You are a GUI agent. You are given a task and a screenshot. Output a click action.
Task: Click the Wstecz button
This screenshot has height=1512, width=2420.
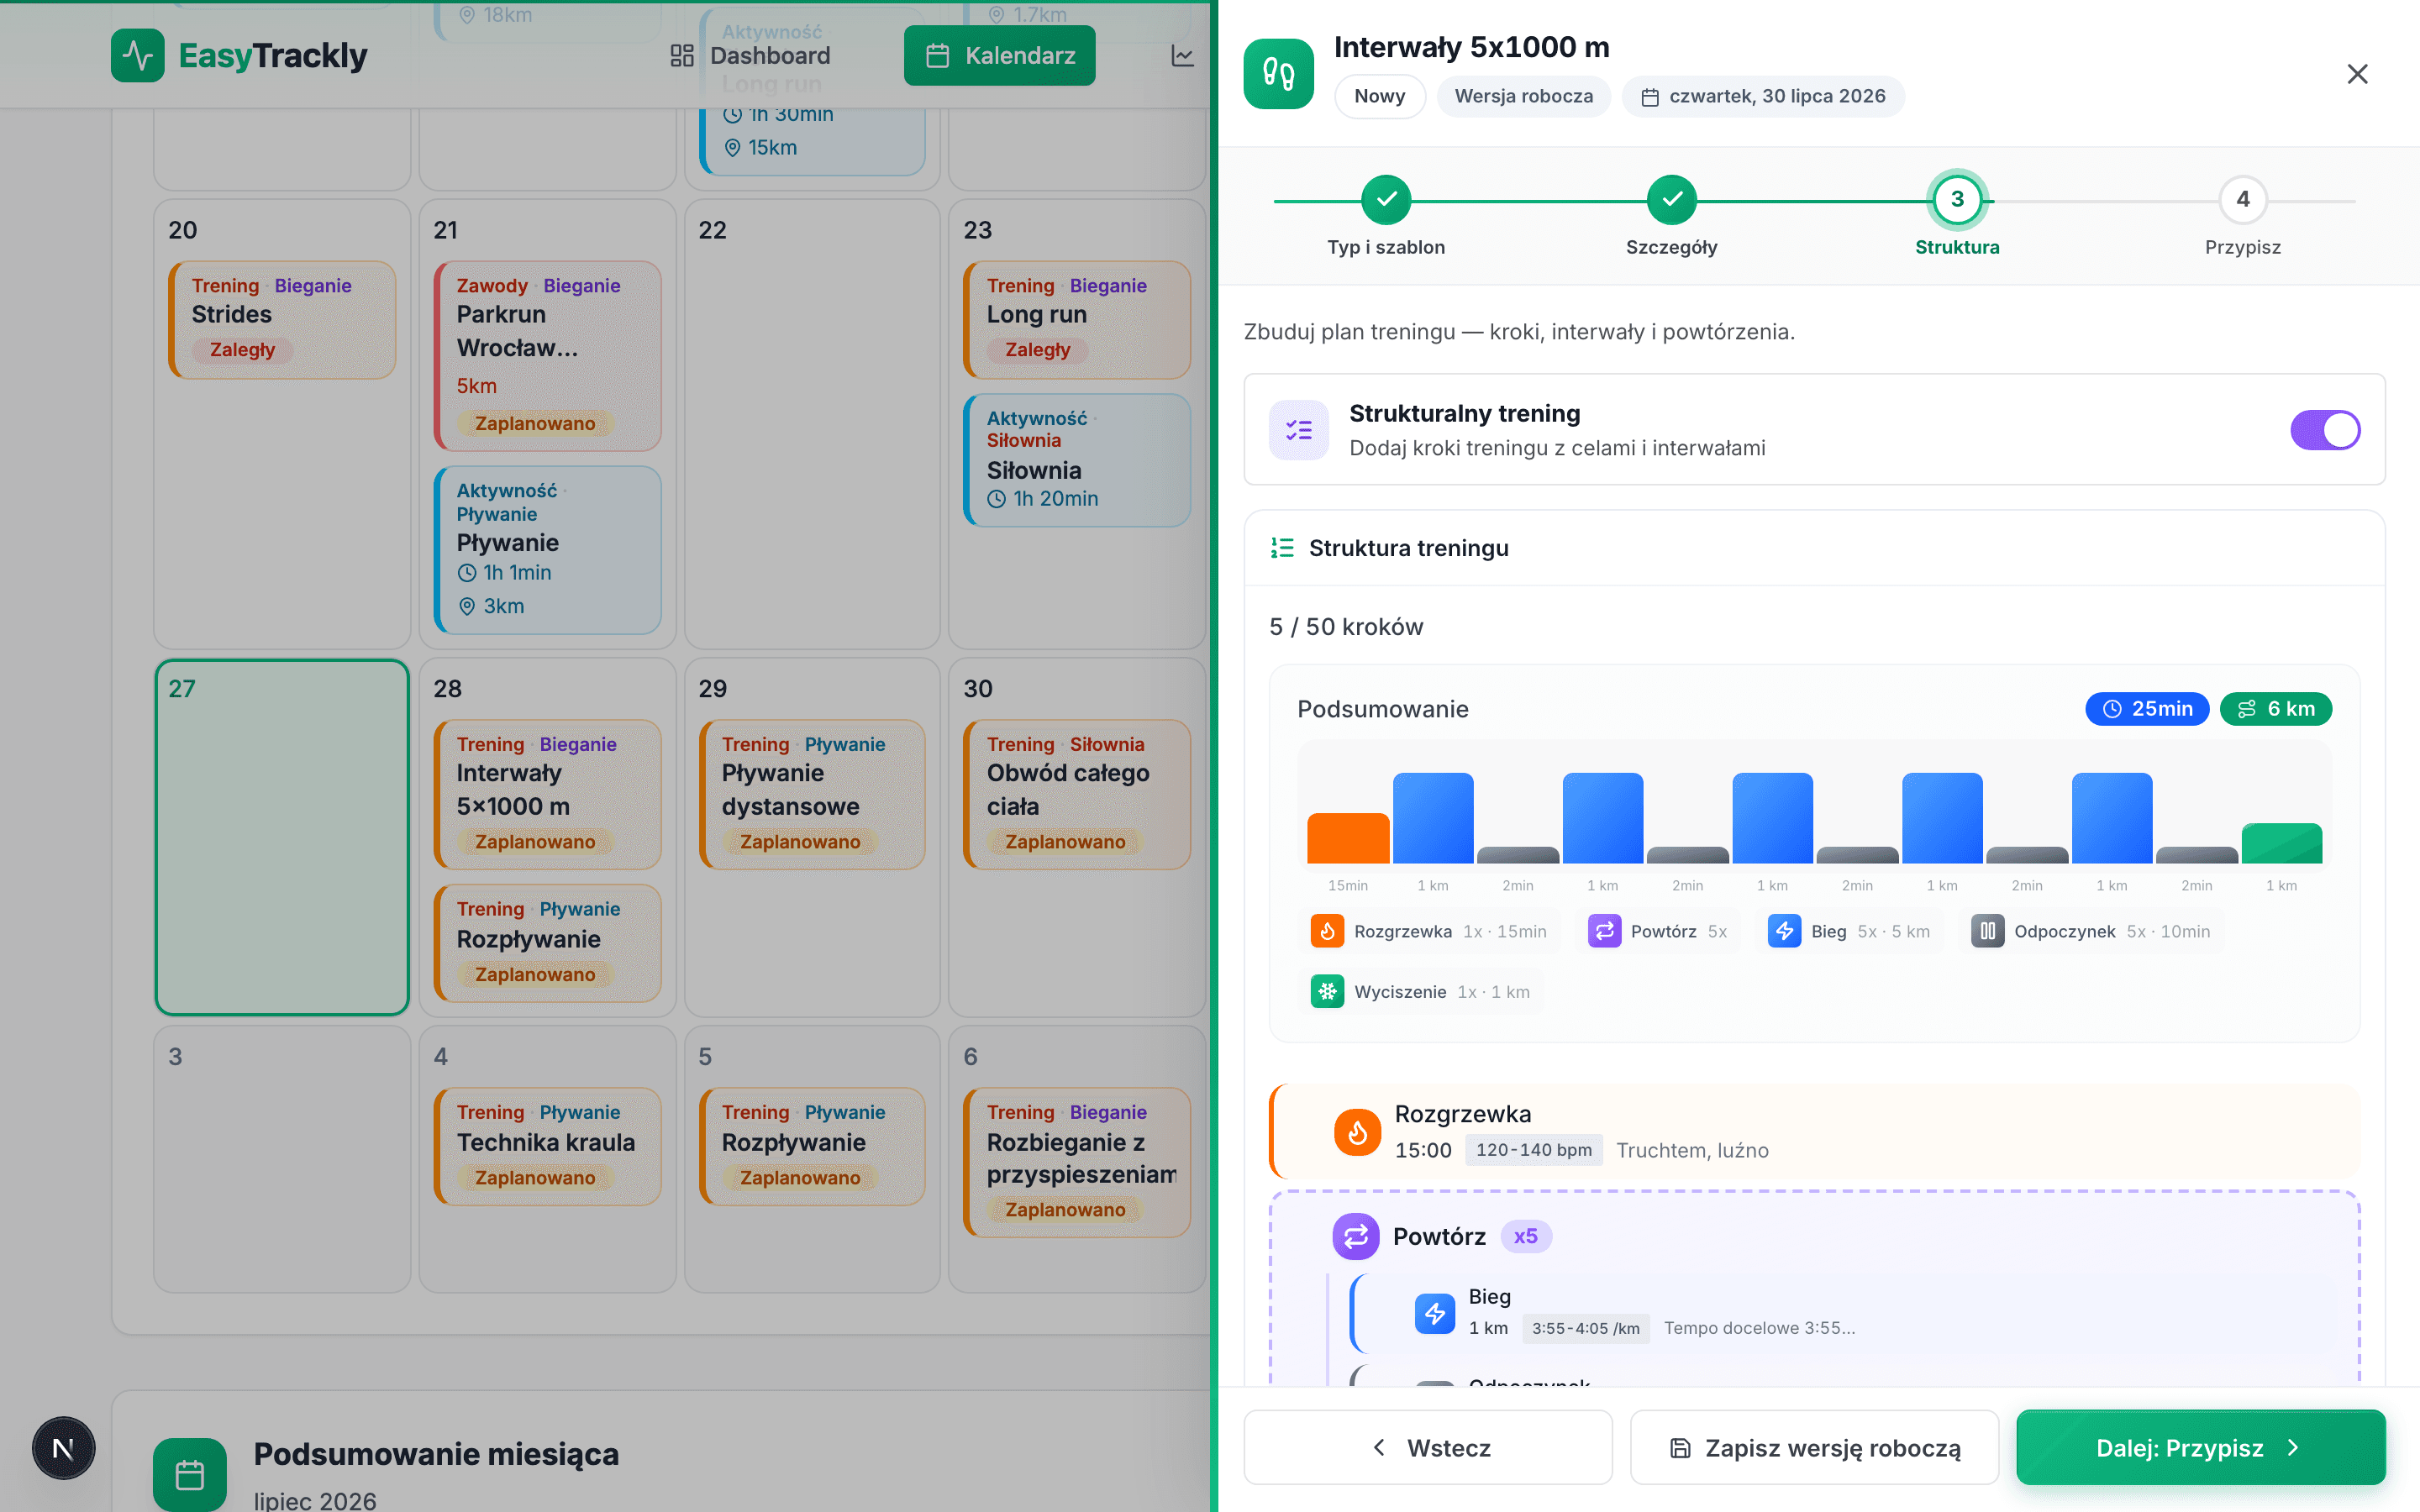(x=1428, y=1447)
